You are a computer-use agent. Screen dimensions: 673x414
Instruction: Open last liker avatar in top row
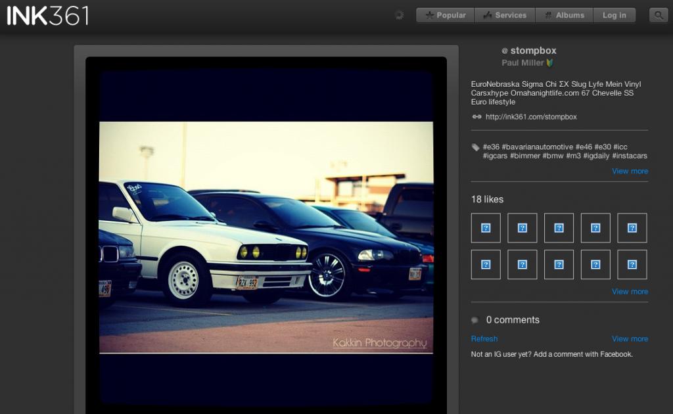632,228
